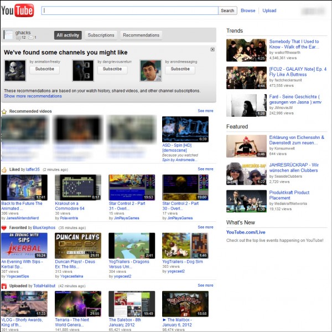Click See more for Liked videos

pyautogui.click(x=205, y=169)
